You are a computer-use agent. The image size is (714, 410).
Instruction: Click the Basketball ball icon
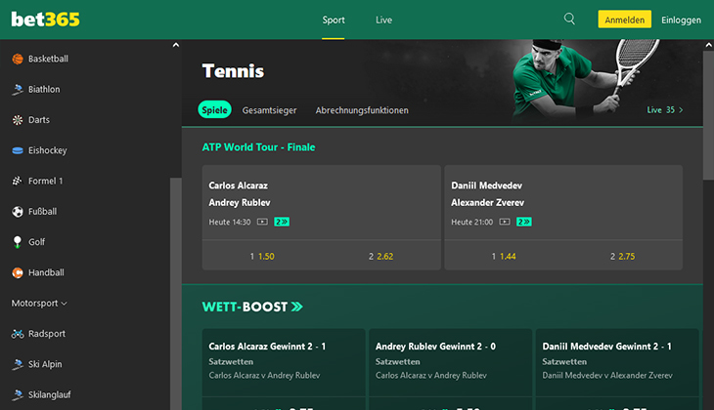[x=18, y=60]
